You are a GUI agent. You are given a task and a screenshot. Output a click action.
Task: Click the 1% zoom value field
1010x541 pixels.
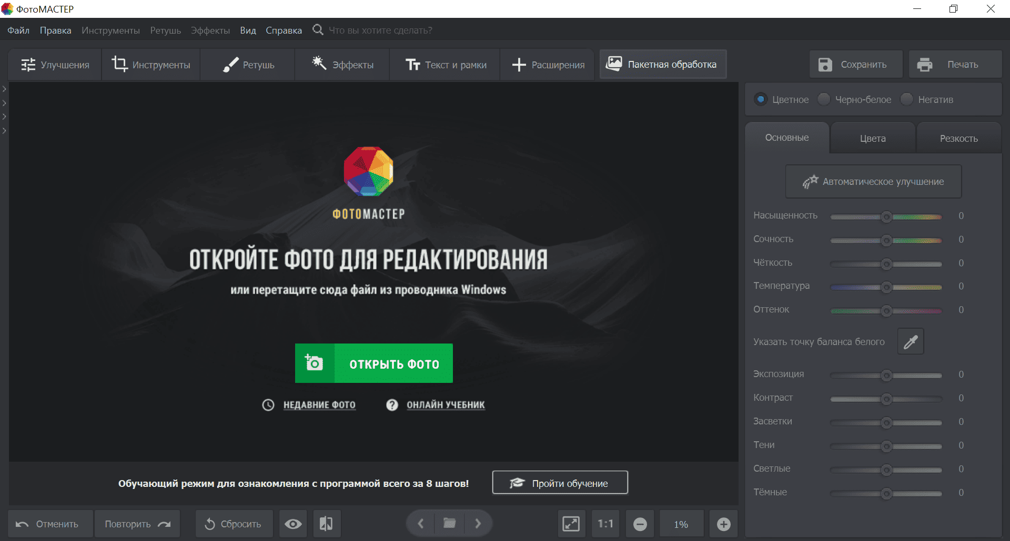click(681, 524)
